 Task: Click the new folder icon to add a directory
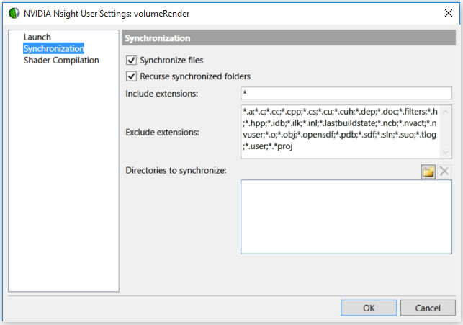pos(428,172)
